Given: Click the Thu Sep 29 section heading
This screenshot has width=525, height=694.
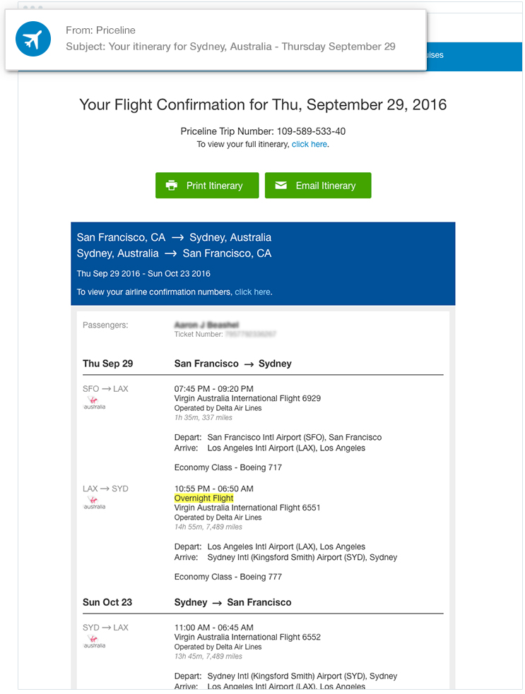Looking at the screenshot, I should [x=107, y=364].
